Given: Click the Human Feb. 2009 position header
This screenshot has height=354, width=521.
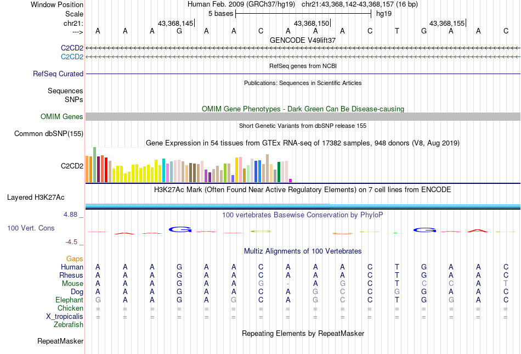Looking at the screenshot, I should point(303,4).
